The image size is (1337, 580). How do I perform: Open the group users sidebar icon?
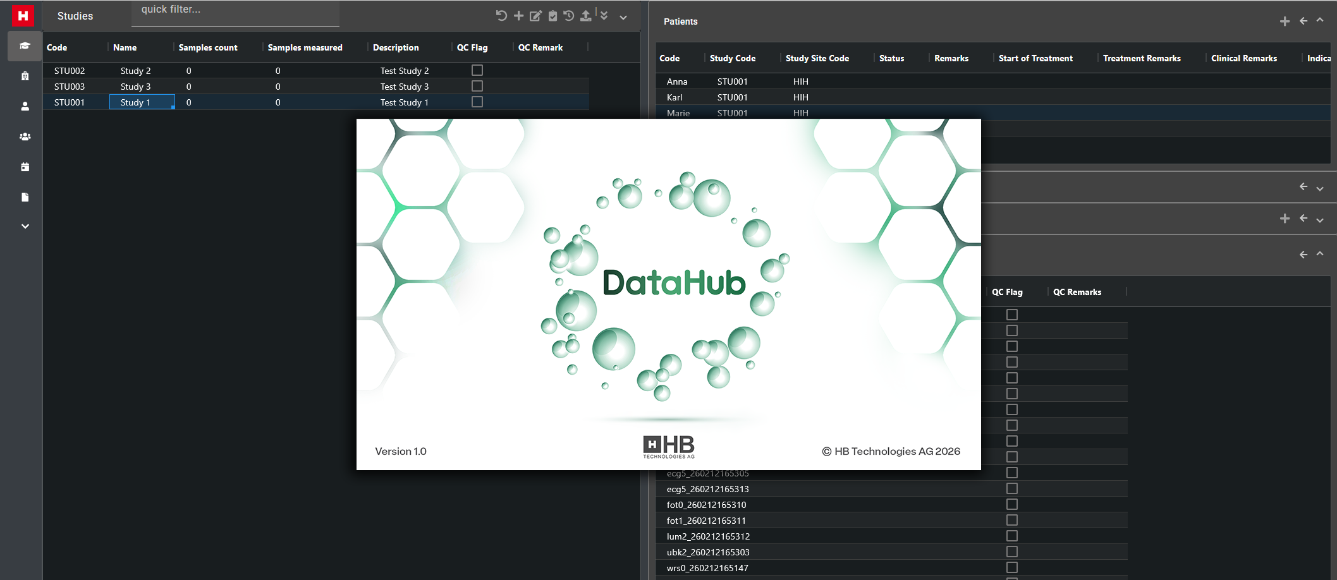[25, 136]
